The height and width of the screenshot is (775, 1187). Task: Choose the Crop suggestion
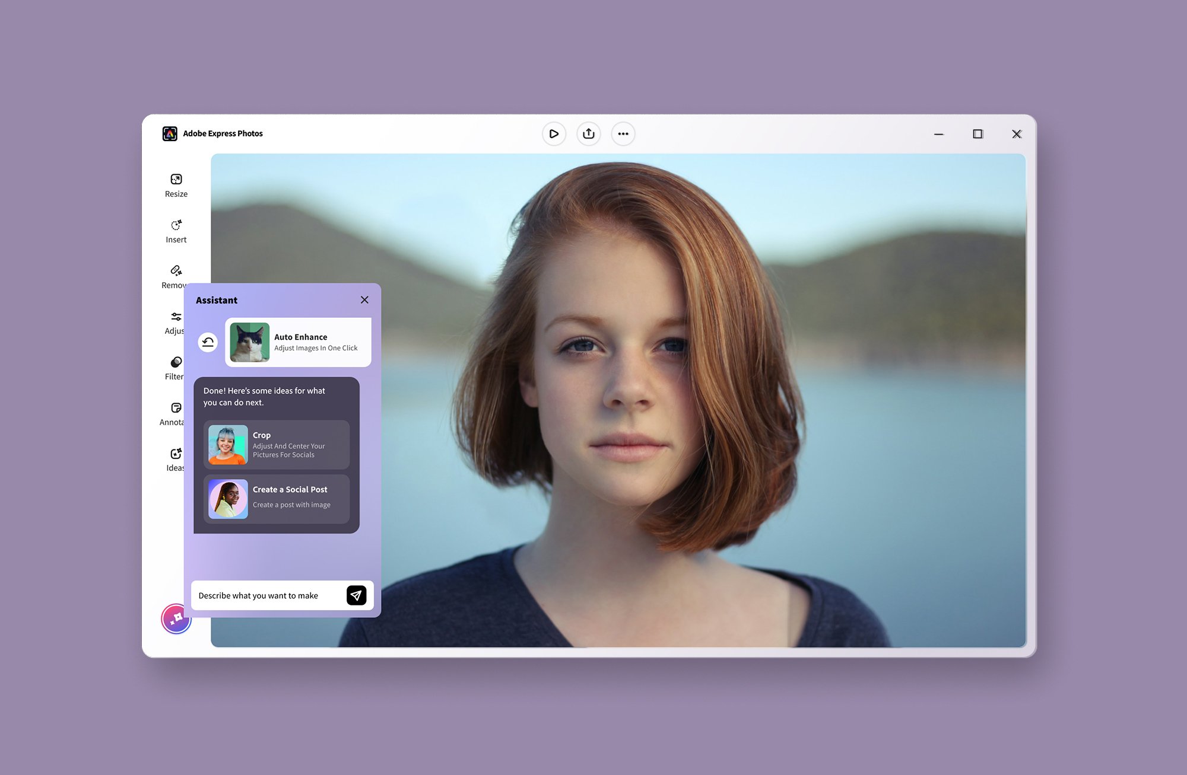pyautogui.click(x=277, y=445)
